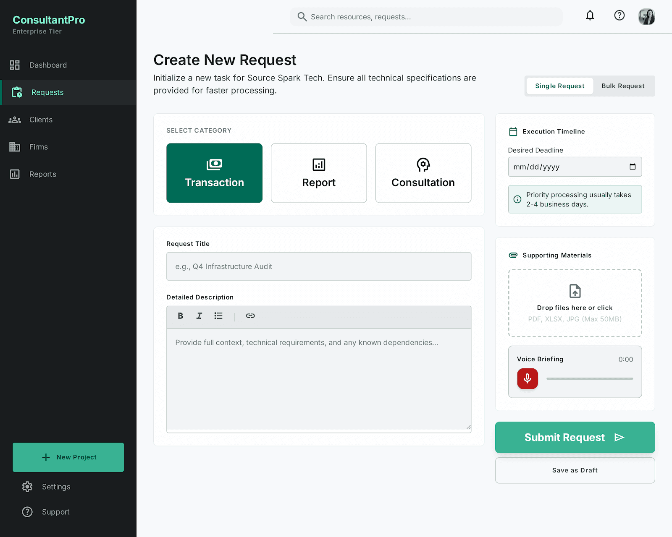Open the Desired Deadline date field

(x=575, y=167)
